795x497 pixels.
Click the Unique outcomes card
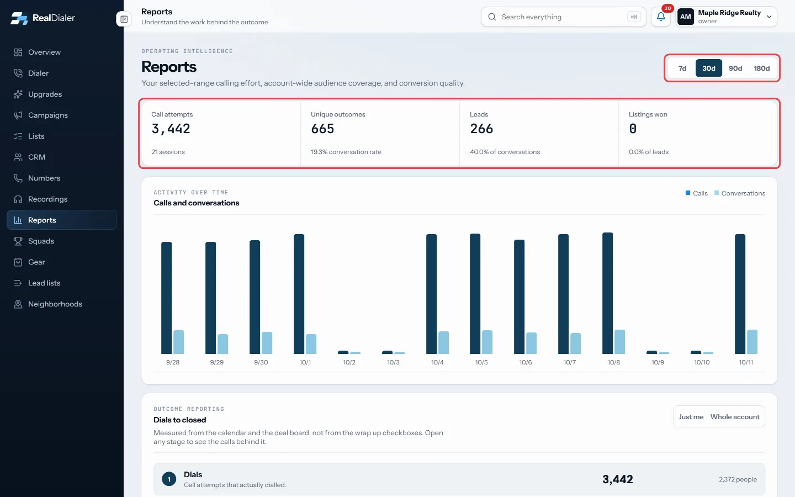(x=380, y=133)
